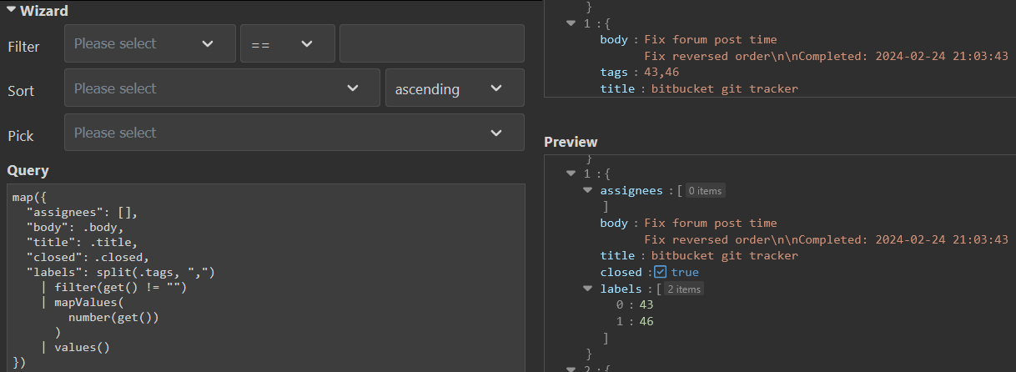
Task: Open the == comparison operator dropdown
Action: coord(288,43)
